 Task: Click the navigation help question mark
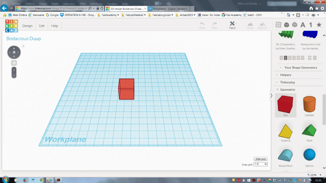tap(23, 46)
